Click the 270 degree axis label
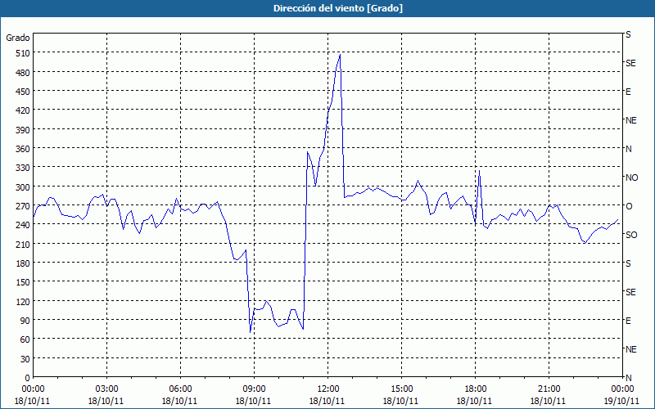Screen dimensions: 655x409 (x=23, y=206)
